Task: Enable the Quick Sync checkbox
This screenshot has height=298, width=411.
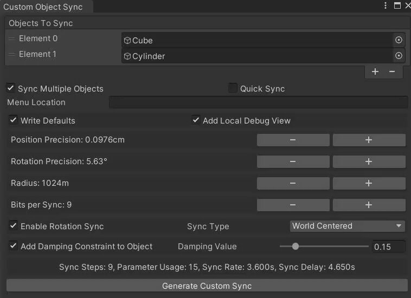Action: [233, 88]
